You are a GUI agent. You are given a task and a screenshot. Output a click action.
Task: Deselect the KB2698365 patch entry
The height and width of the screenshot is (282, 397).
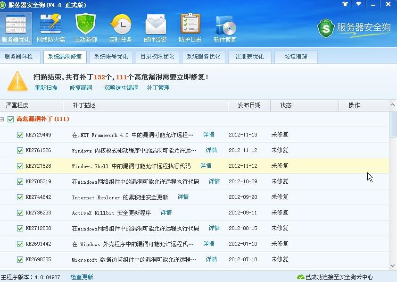[x=19, y=259]
